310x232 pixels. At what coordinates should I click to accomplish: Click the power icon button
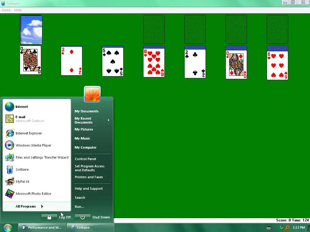pyautogui.click(x=82, y=217)
